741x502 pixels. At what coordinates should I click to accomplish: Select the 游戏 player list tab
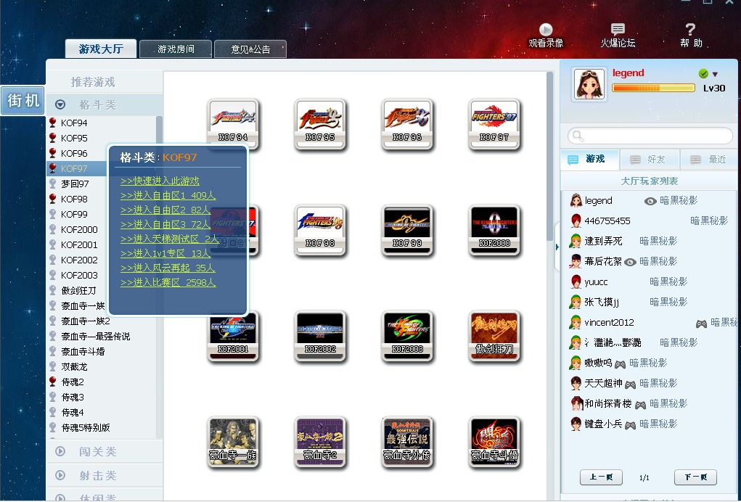point(590,159)
